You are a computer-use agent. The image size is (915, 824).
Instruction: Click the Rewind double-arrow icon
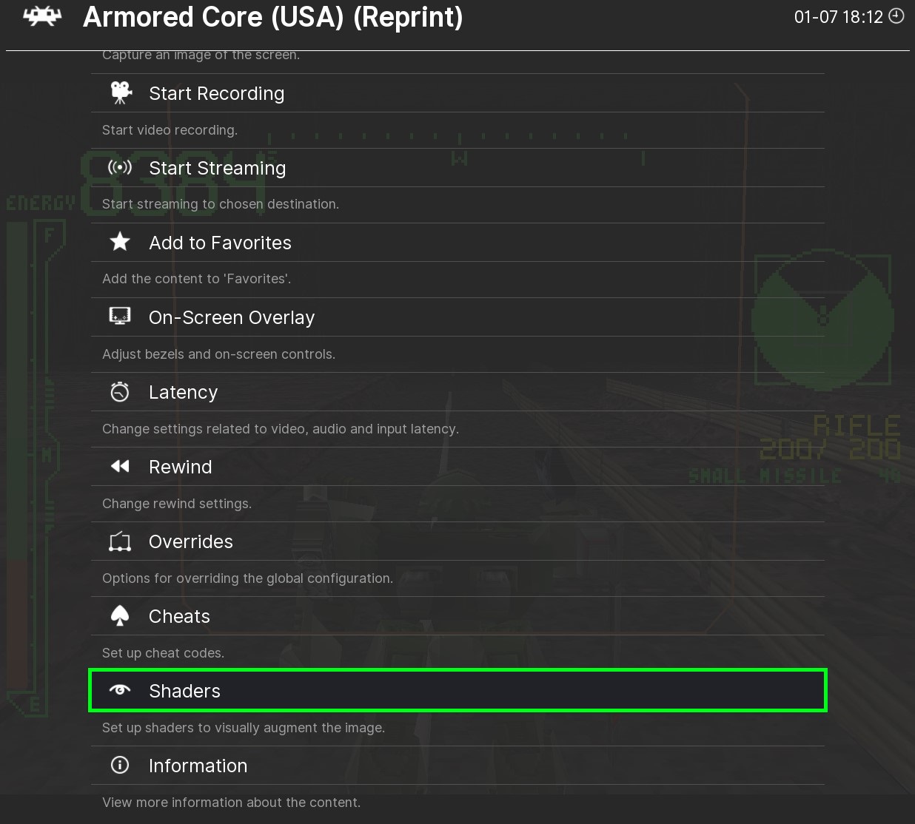[120, 466]
